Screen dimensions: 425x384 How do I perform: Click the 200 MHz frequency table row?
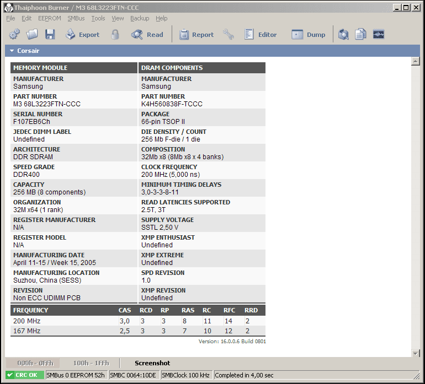(137, 321)
